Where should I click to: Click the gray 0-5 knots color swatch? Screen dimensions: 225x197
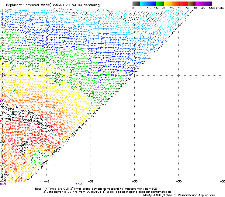(136, 4)
